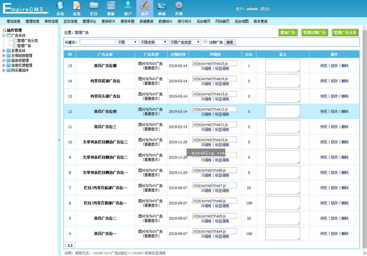Click the 防采集插件 folder icon
This screenshot has height=256, width=367.
pos(9,70)
